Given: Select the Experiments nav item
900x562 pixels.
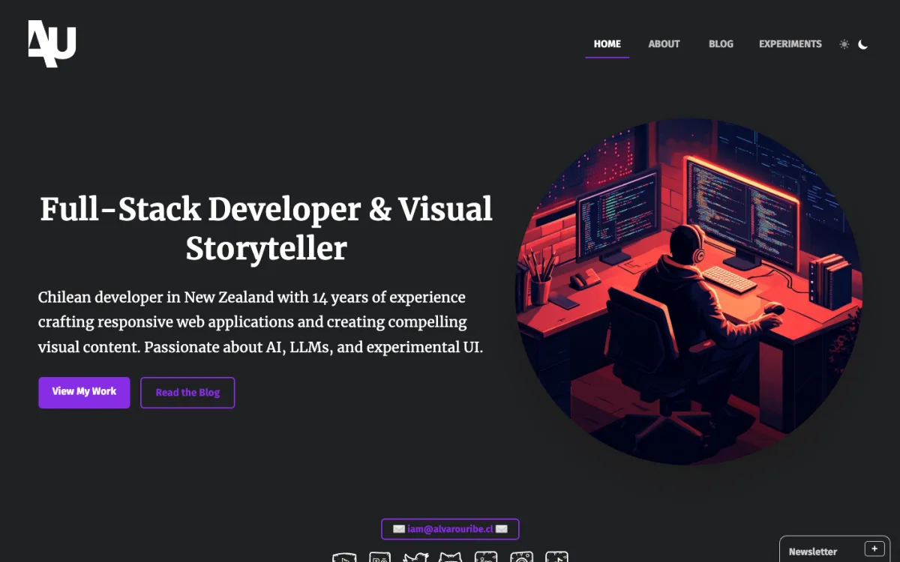Looking at the screenshot, I should [x=790, y=44].
